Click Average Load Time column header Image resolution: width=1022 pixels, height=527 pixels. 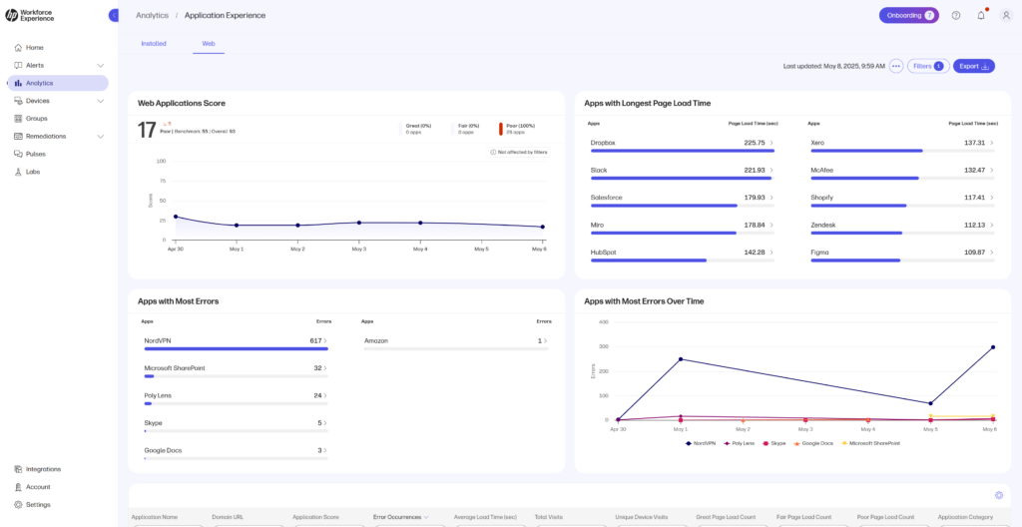click(486, 517)
